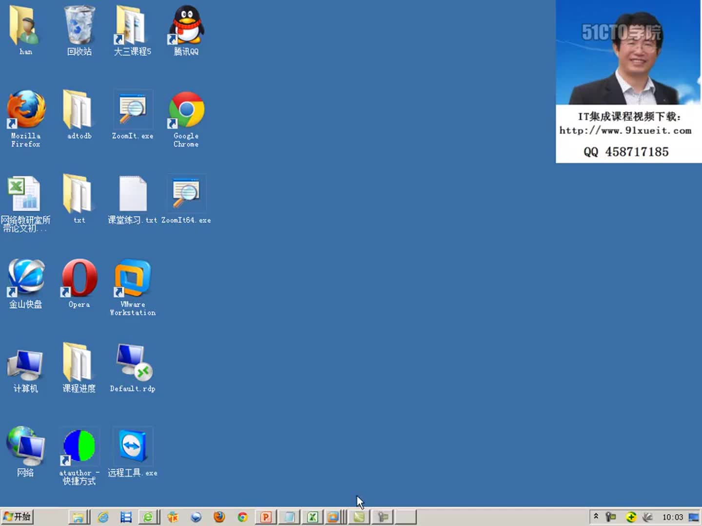Switch to the notepad-like window taskbar button
This screenshot has height=526, width=702.
click(289, 517)
